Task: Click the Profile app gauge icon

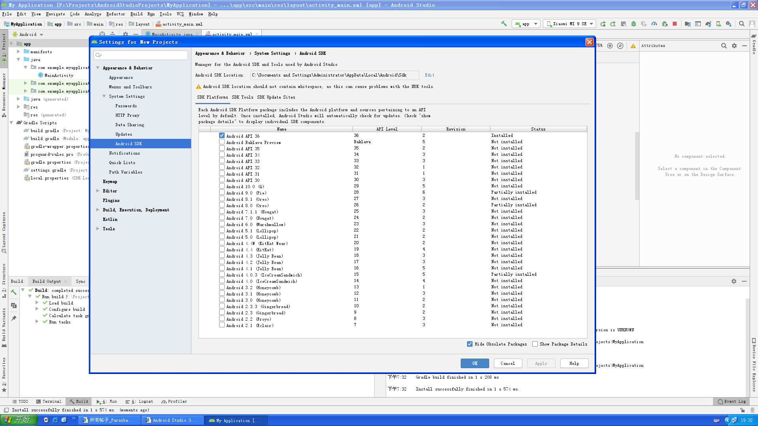Action: point(654,24)
